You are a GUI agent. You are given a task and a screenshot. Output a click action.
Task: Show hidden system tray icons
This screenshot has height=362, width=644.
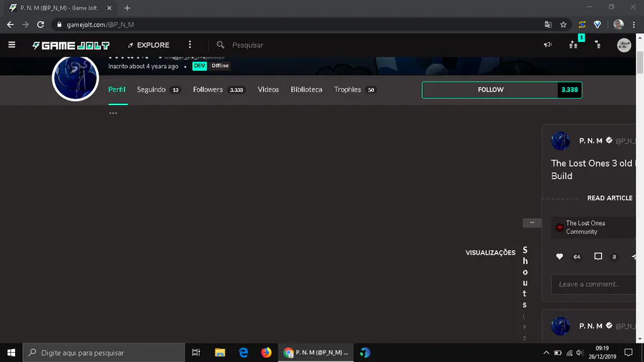(546, 353)
